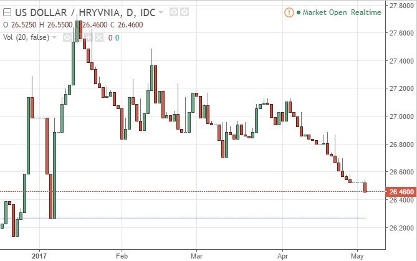Click the Feb label on the time axis

point(122,256)
